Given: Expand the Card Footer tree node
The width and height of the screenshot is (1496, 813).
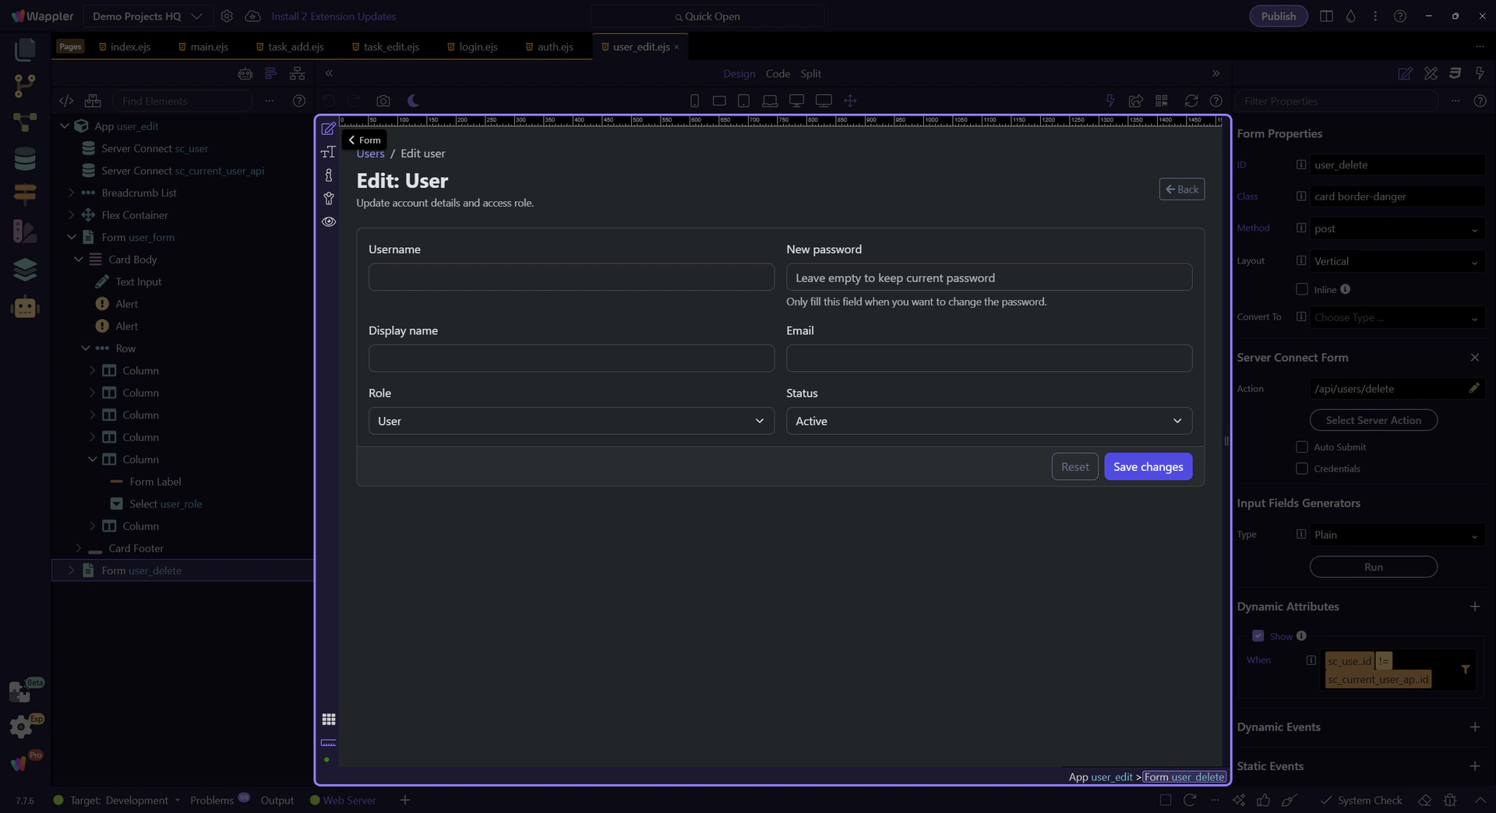Looking at the screenshot, I should click(78, 548).
